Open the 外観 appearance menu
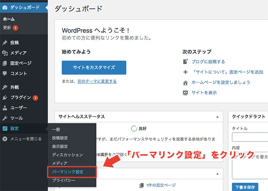This screenshot has width=268, height=191. click(24, 87)
